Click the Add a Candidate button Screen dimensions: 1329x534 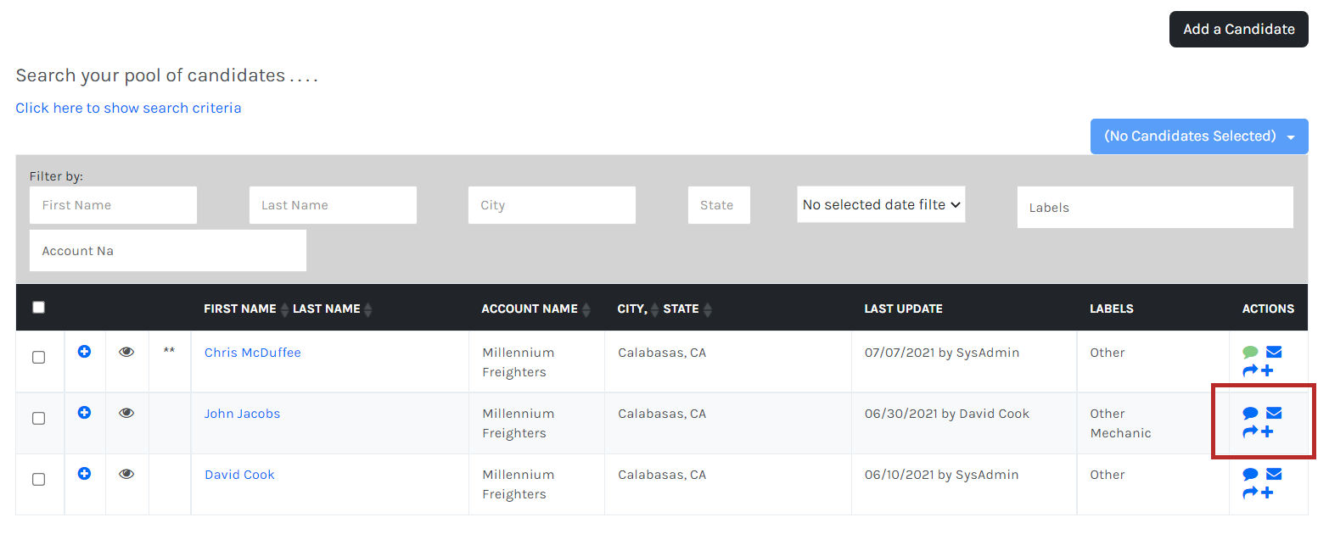click(x=1239, y=29)
